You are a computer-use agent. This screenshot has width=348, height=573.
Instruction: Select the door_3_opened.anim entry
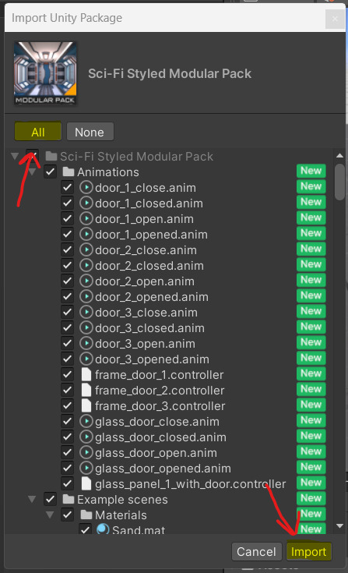pos(152,359)
